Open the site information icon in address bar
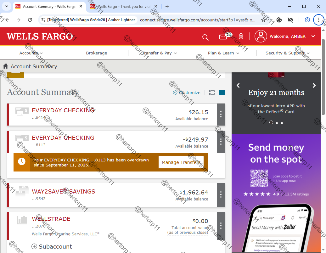This screenshot has height=253, width=326. pos(43,20)
